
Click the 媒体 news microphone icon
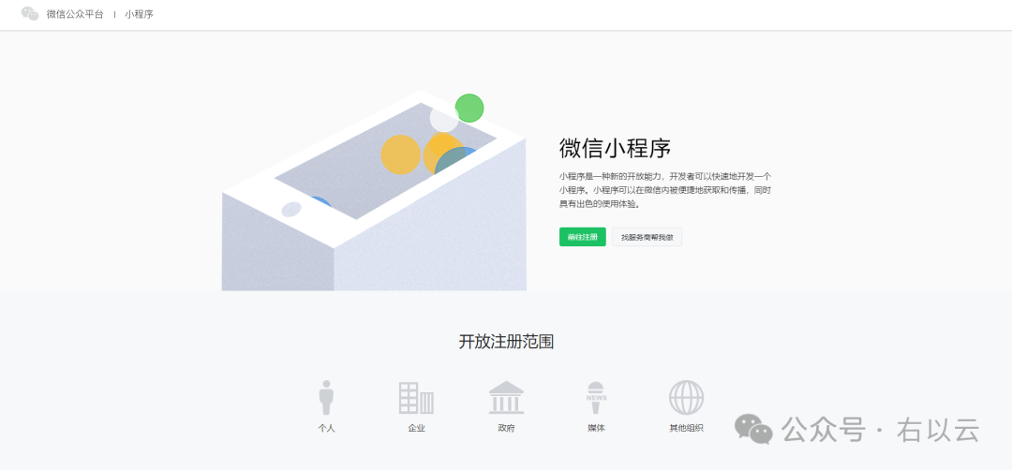(x=596, y=398)
